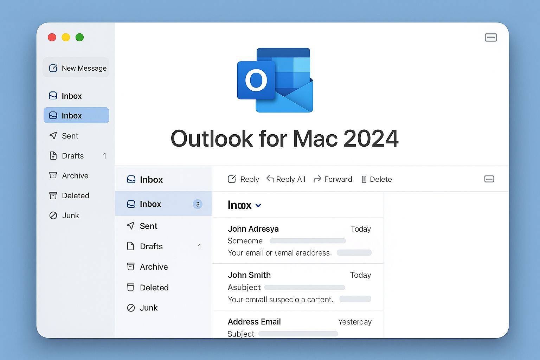The image size is (540, 360).
Task: Open the email from John Smith
Action: click(x=298, y=287)
